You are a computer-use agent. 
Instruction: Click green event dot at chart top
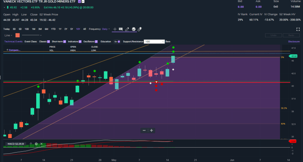point(173,47)
